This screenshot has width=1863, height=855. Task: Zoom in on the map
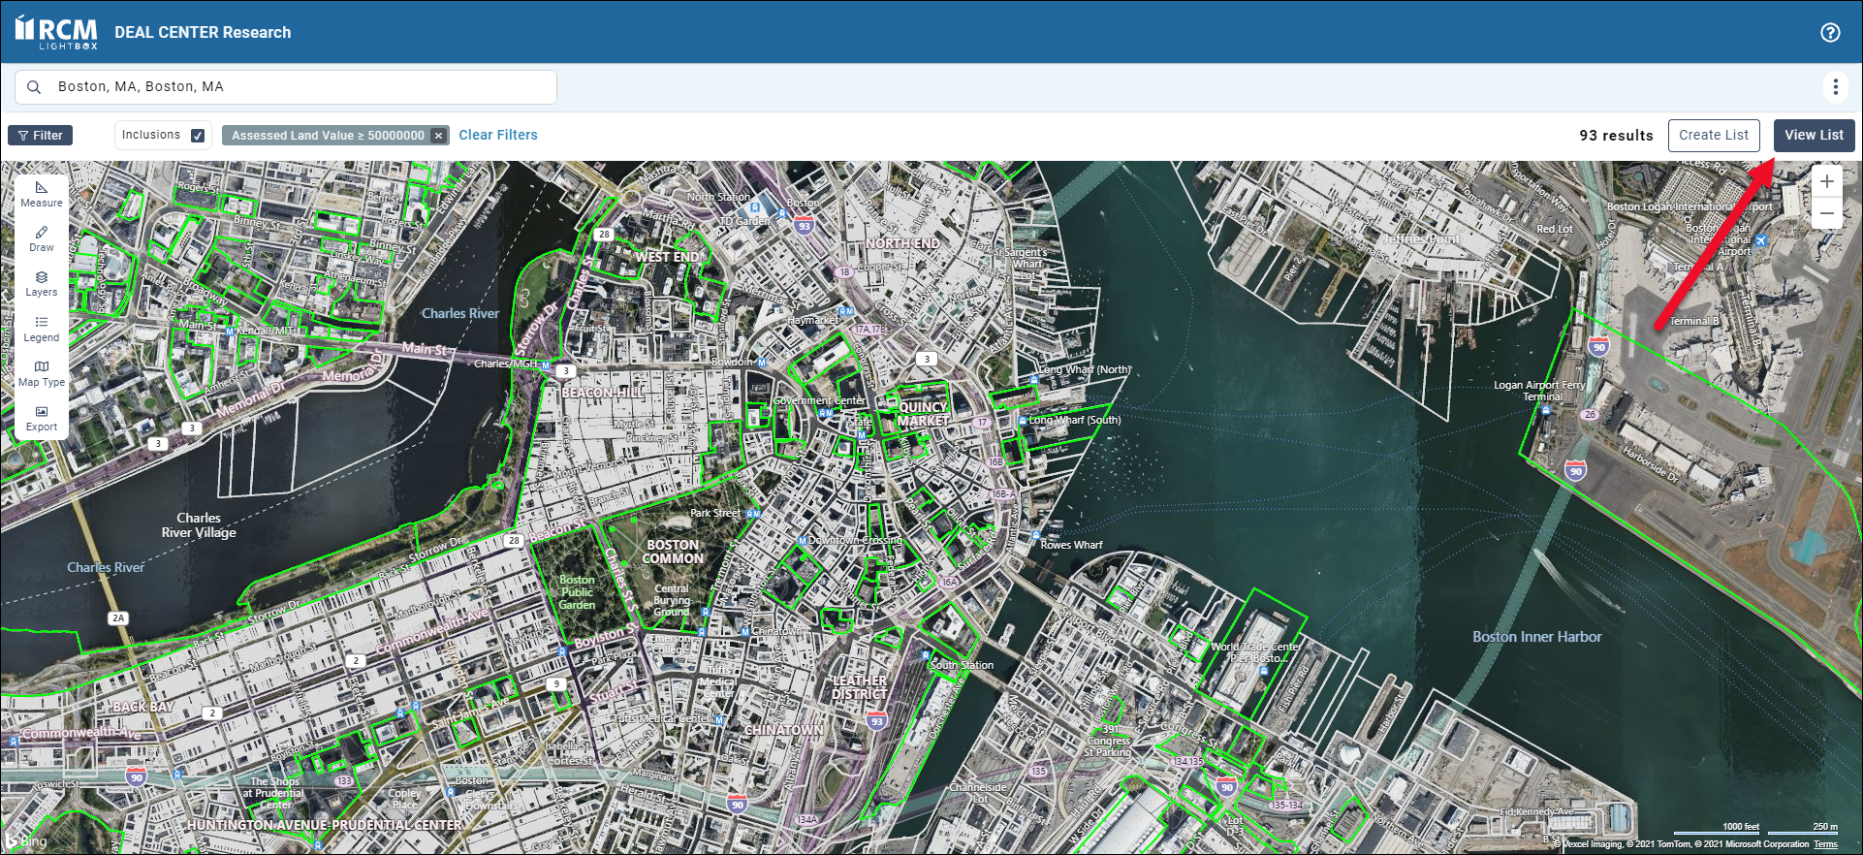tap(1826, 181)
